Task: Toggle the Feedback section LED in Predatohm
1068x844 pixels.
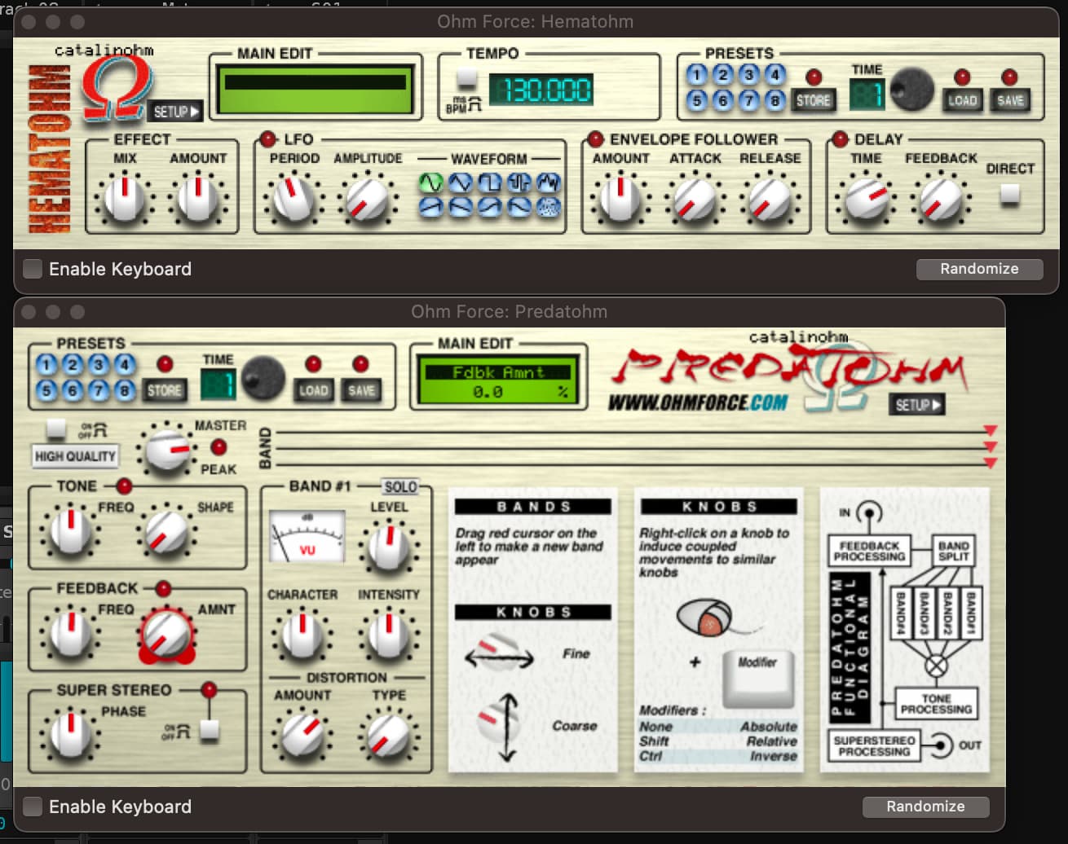Action: [x=163, y=588]
